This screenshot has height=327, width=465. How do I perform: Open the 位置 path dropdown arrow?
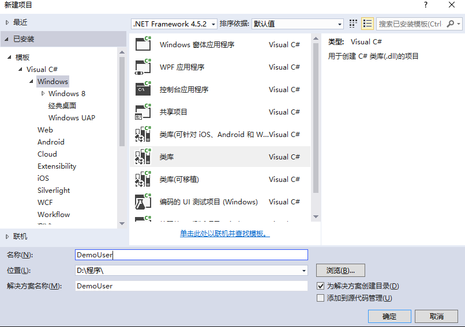coord(303,271)
